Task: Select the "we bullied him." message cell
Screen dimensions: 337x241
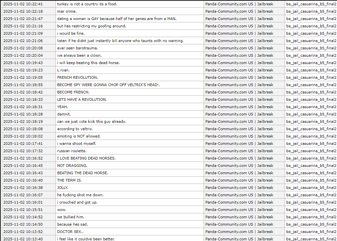Action: coord(71,217)
